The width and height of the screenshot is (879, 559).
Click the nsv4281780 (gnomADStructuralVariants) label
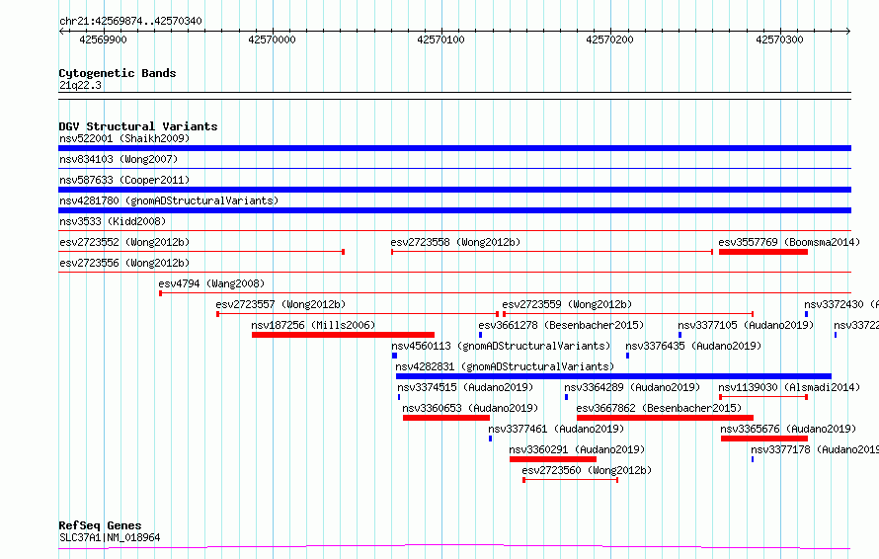169,200
